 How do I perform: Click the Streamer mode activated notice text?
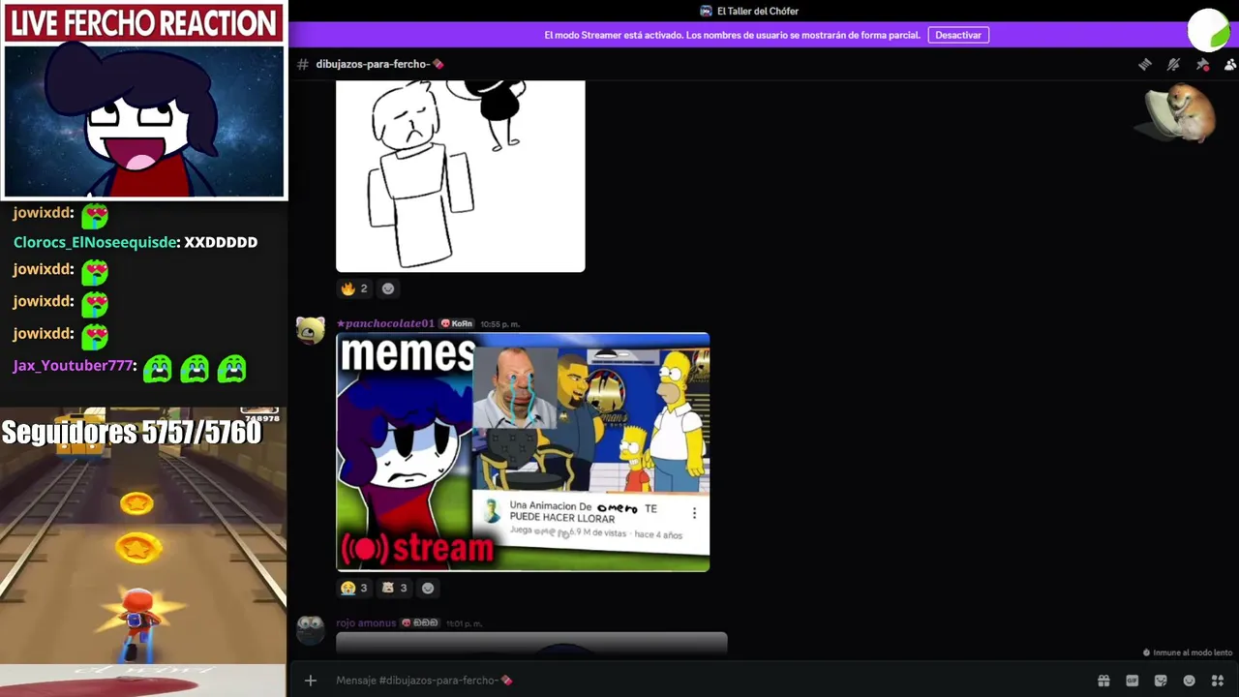(x=732, y=35)
